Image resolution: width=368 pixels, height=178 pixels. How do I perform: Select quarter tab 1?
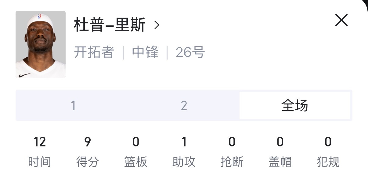click(x=74, y=105)
